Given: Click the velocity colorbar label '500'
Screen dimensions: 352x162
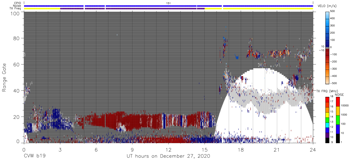Looking at the screenshot, I should coord(333,11).
